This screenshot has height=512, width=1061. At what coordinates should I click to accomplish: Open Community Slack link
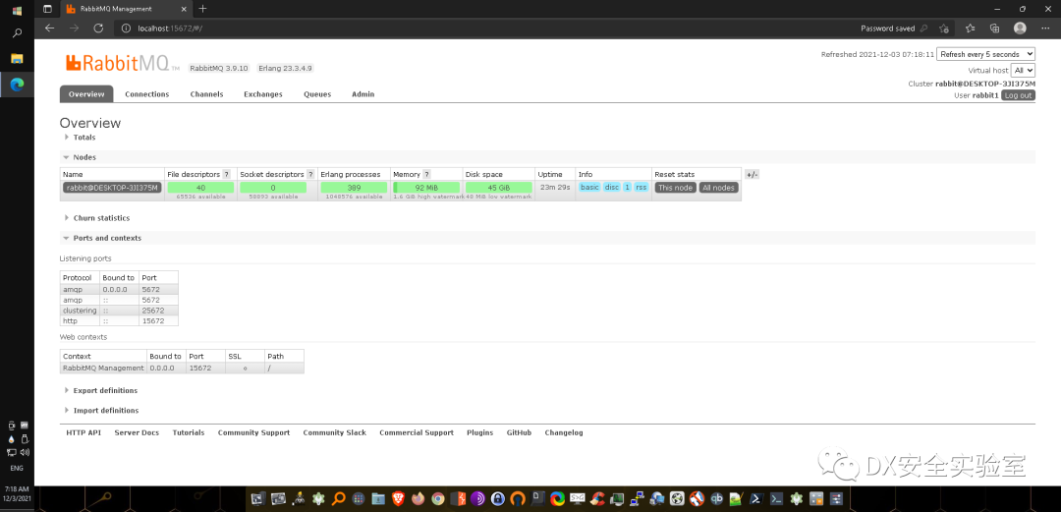(334, 432)
